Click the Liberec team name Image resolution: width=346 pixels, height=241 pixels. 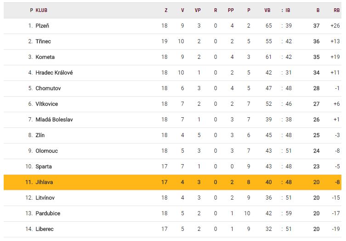[45, 229]
